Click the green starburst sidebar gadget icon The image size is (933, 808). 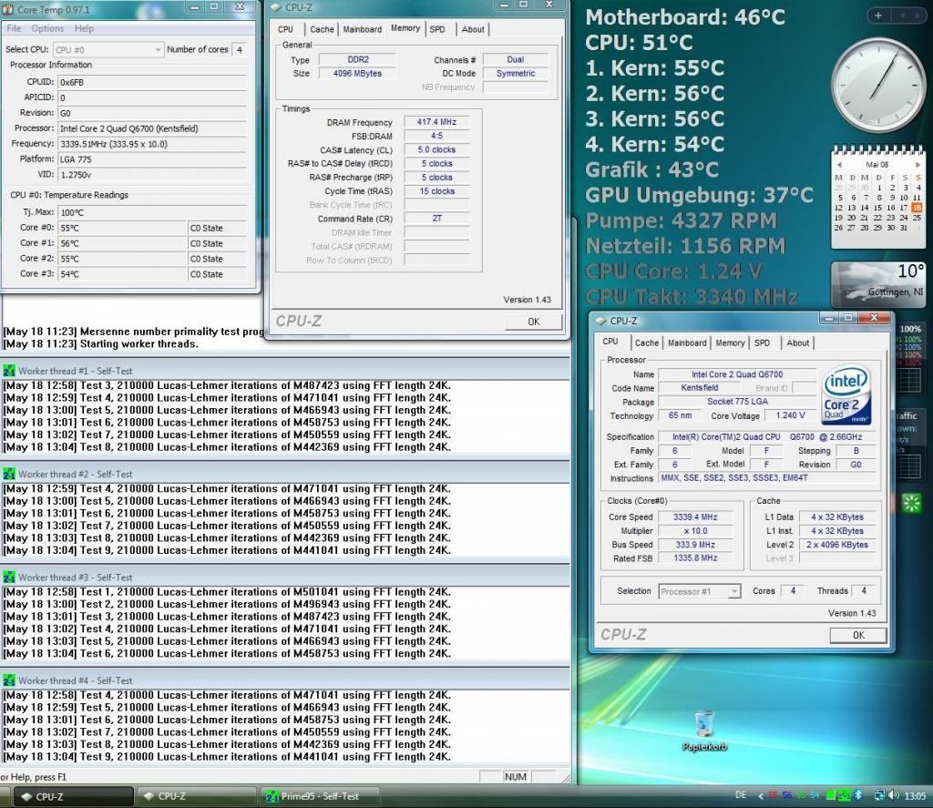pos(911,504)
